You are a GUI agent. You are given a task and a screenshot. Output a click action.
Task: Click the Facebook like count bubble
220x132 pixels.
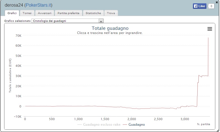(x=211, y=6)
